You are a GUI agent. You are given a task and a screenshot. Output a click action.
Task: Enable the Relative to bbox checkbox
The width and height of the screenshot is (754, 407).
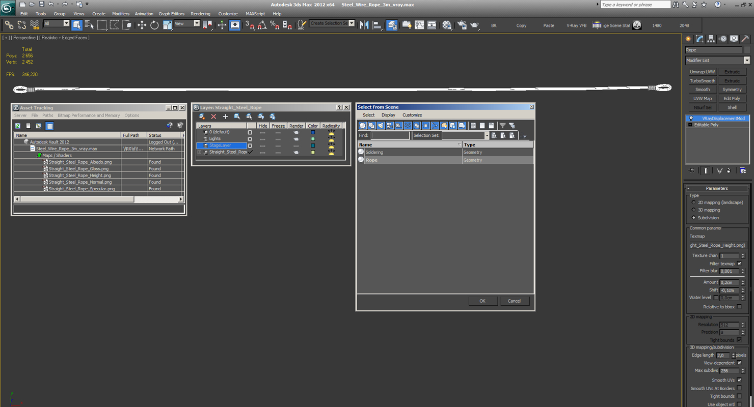click(x=739, y=307)
